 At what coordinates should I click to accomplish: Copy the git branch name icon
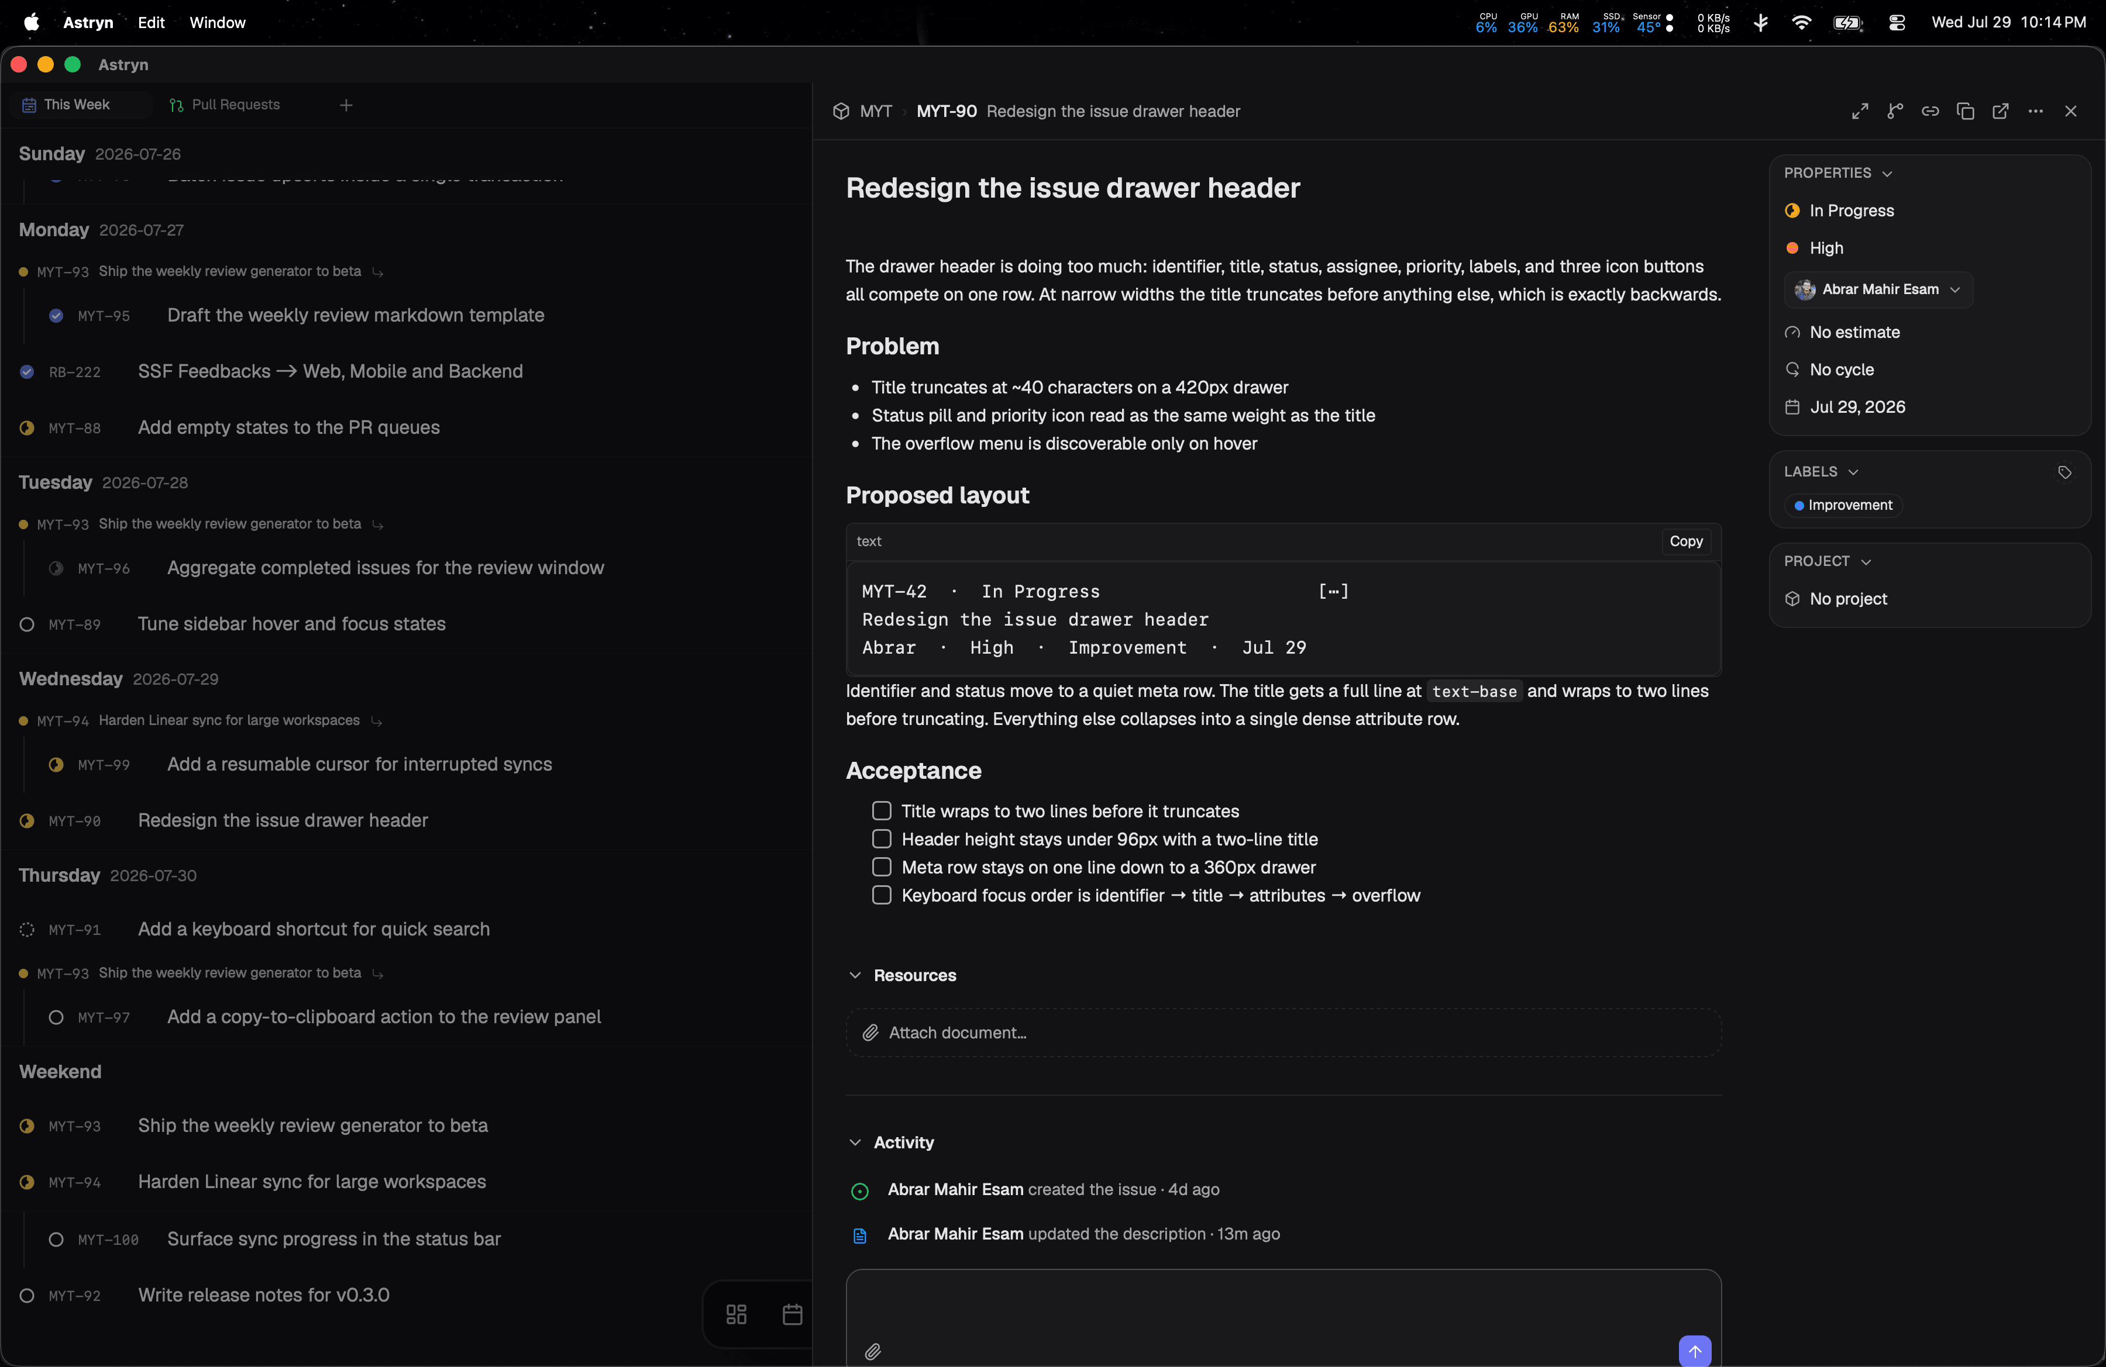pyautogui.click(x=1894, y=112)
